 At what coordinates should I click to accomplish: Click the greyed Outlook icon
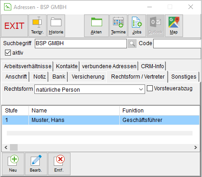point(155,26)
